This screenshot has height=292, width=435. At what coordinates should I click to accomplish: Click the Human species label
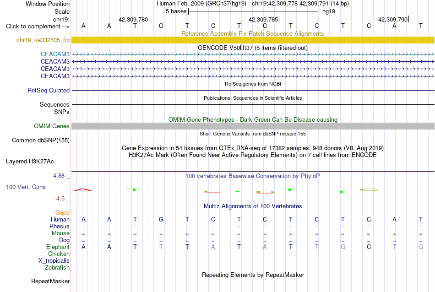tap(60, 219)
